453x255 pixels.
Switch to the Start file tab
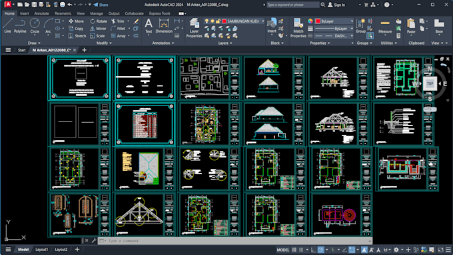22,50
